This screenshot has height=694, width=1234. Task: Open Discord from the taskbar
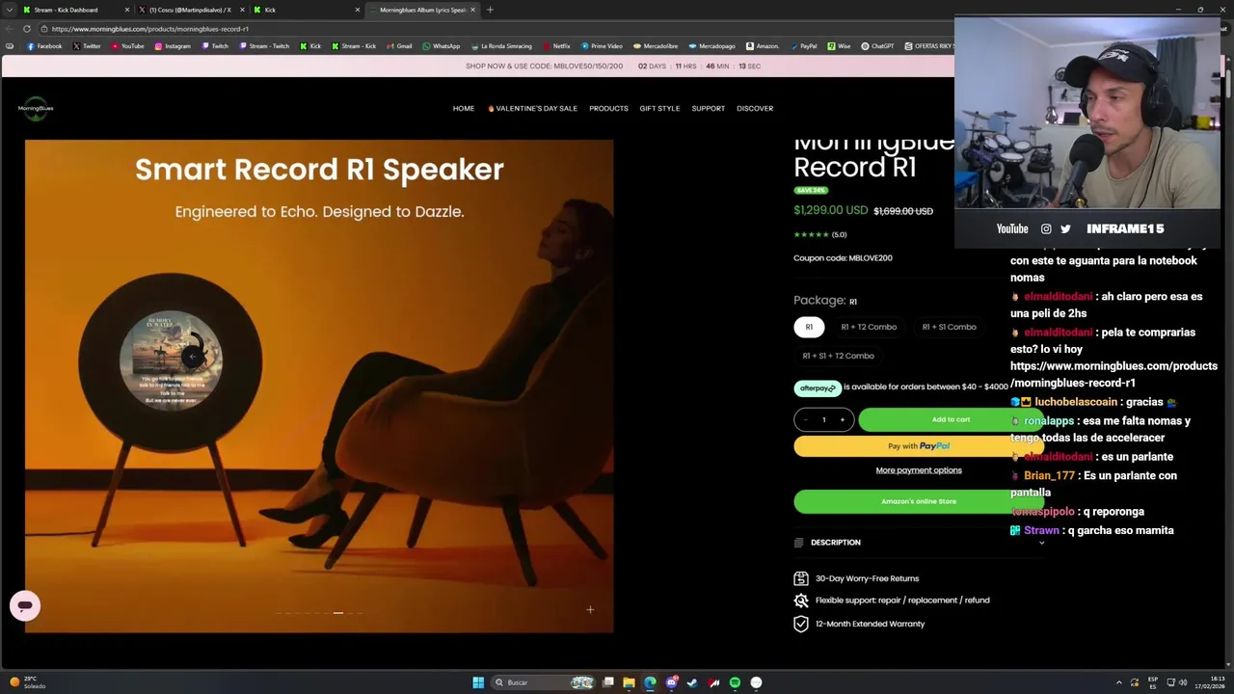pos(671,682)
